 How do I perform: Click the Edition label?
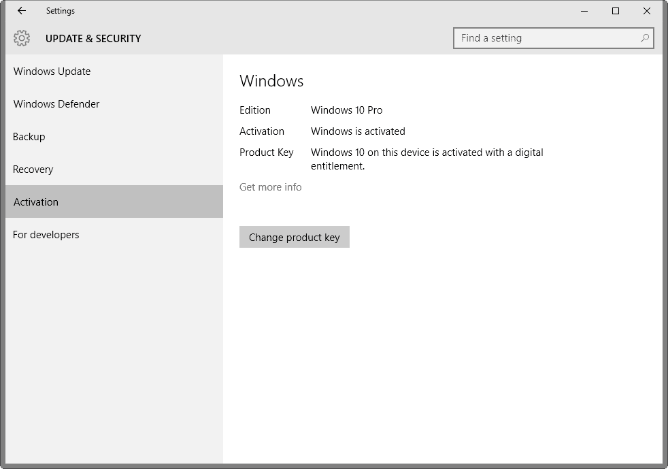click(255, 110)
